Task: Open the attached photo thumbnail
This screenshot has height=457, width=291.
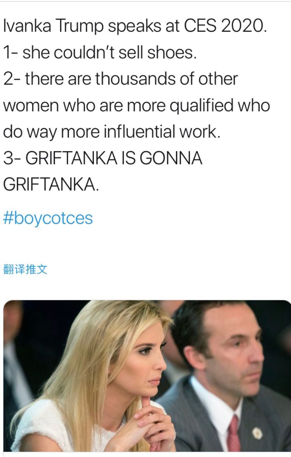Action: [147, 375]
